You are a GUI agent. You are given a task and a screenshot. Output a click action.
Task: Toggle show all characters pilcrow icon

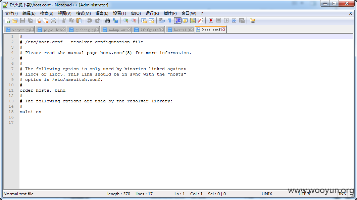pos(170,21)
